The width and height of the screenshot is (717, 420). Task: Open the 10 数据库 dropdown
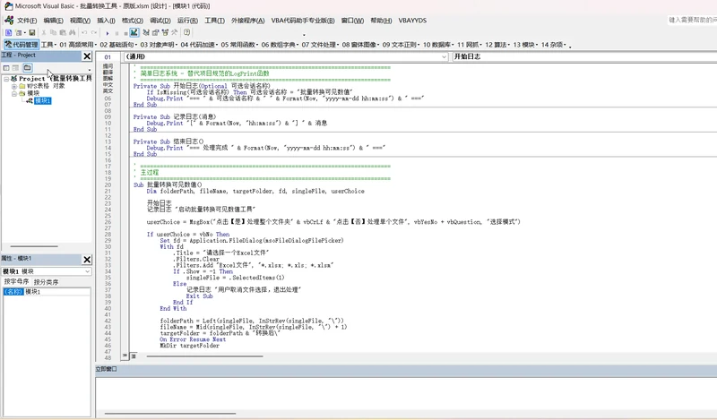tap(438, 45)
